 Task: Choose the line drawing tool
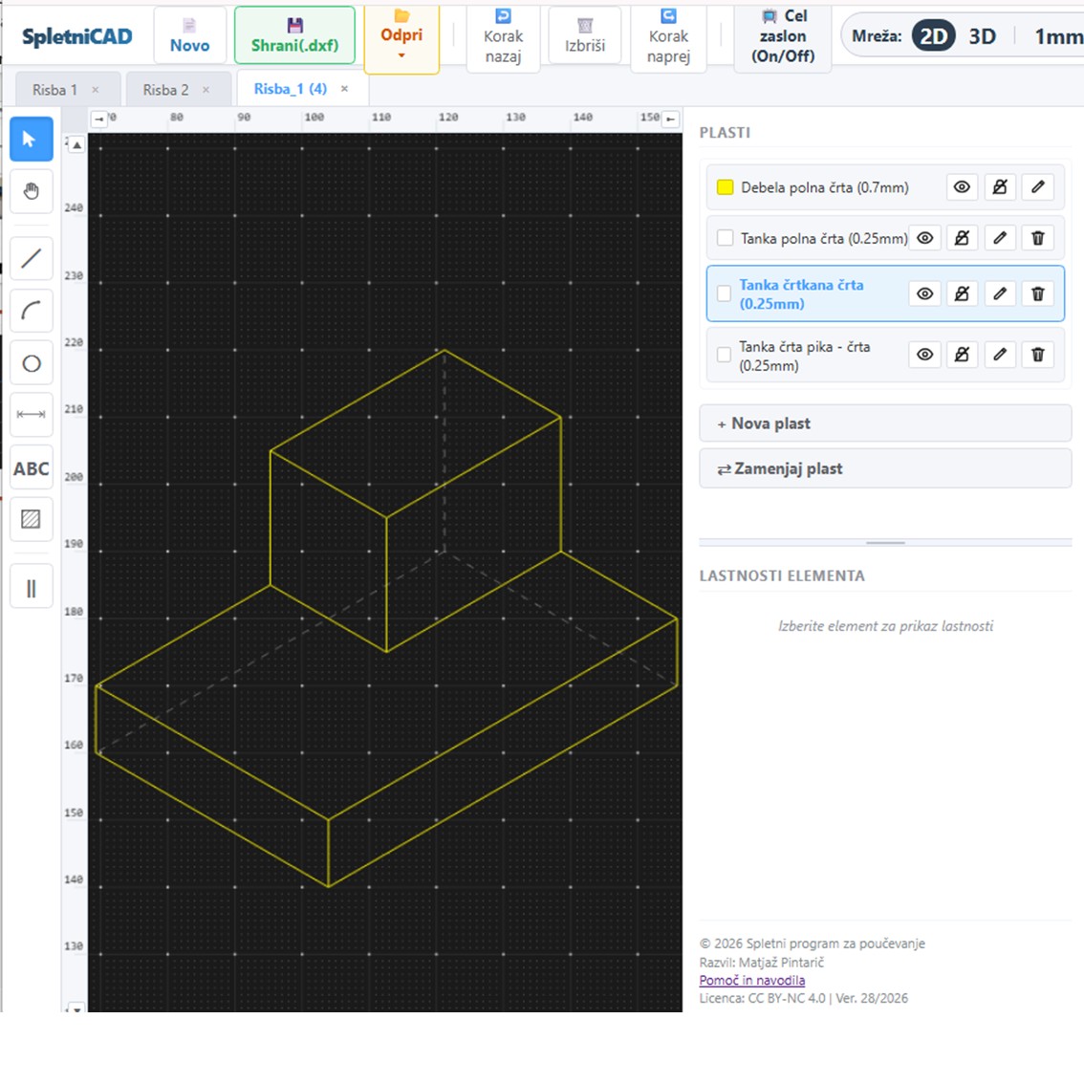pos(32,258)
